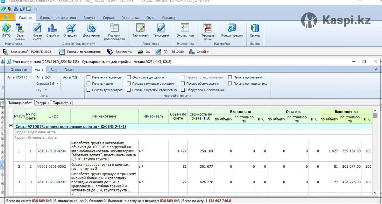Collapse the Смета Э710013 section
382x204 pixels.
[x=11, y=126]
